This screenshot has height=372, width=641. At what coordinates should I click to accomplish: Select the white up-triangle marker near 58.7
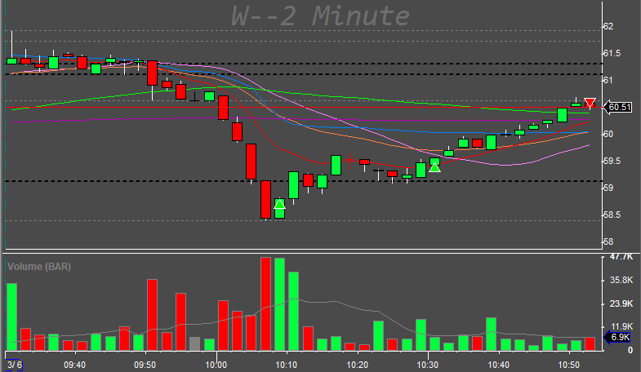click(x=279, y=203)
